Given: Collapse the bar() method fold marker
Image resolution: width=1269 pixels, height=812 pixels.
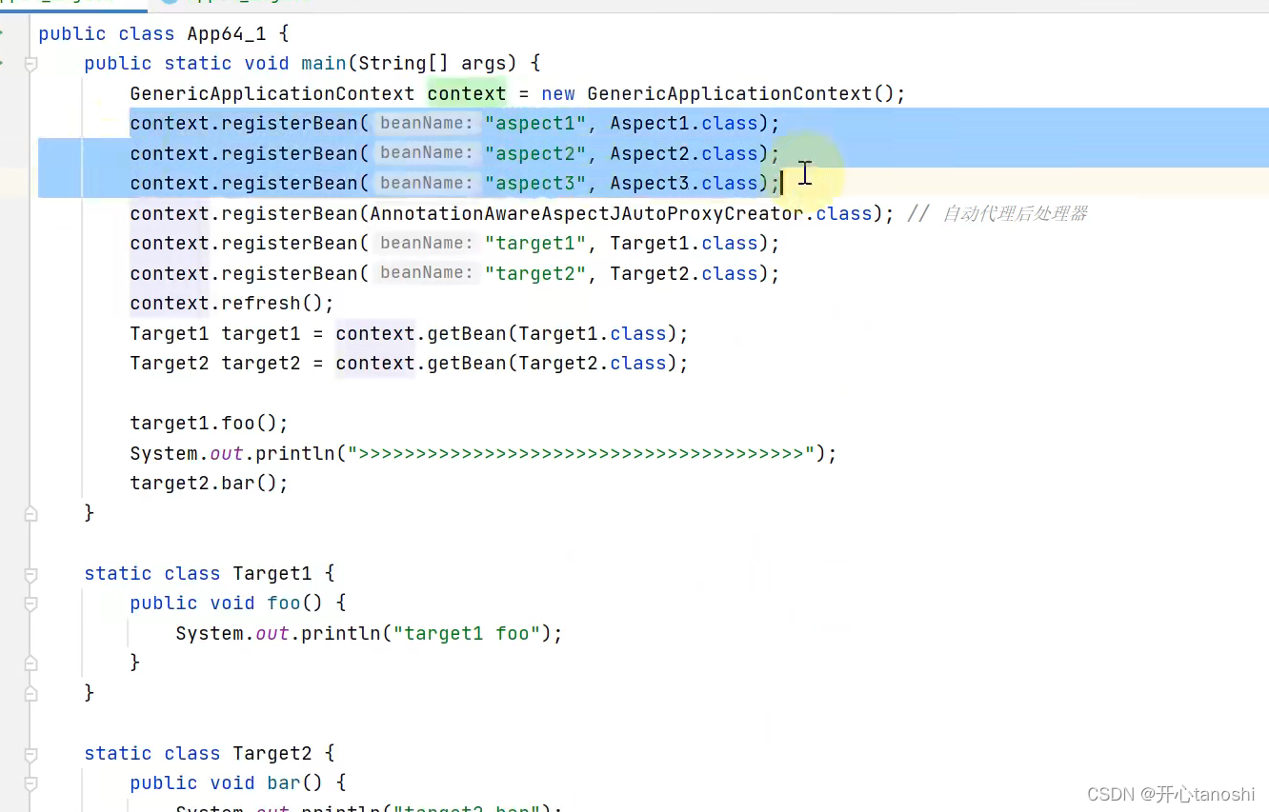Looking at the screenshot, I should pos(30,783).
